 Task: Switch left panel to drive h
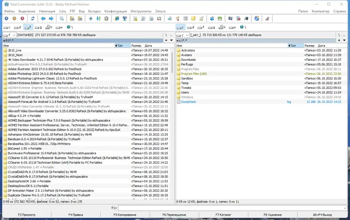tap(49, 27)
